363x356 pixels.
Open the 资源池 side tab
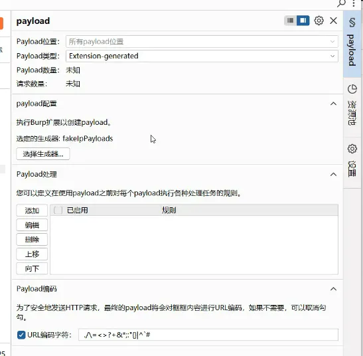click(x=352, y=107)
